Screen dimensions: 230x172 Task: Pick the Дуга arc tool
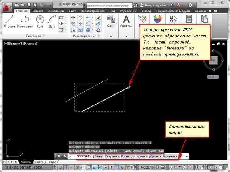(x=52, y=22)
